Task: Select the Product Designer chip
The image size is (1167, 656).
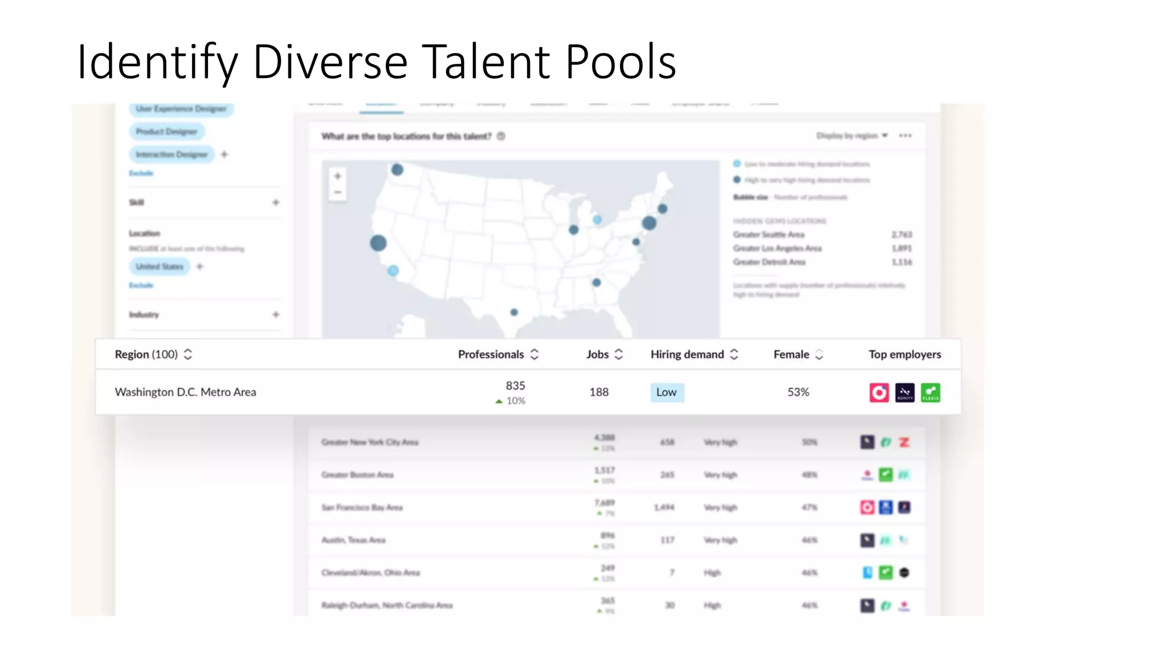Action: 167,132
